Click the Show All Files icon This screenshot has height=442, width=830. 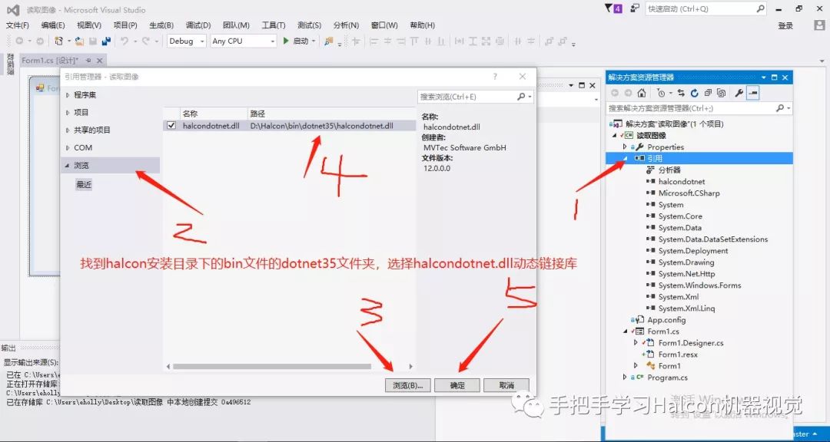coord(721,93)
